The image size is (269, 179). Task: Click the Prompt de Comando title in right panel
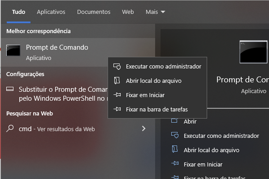[243, 80]
